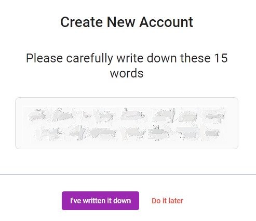Select the fifth blurred word in bottom row

tap(158, 133)
